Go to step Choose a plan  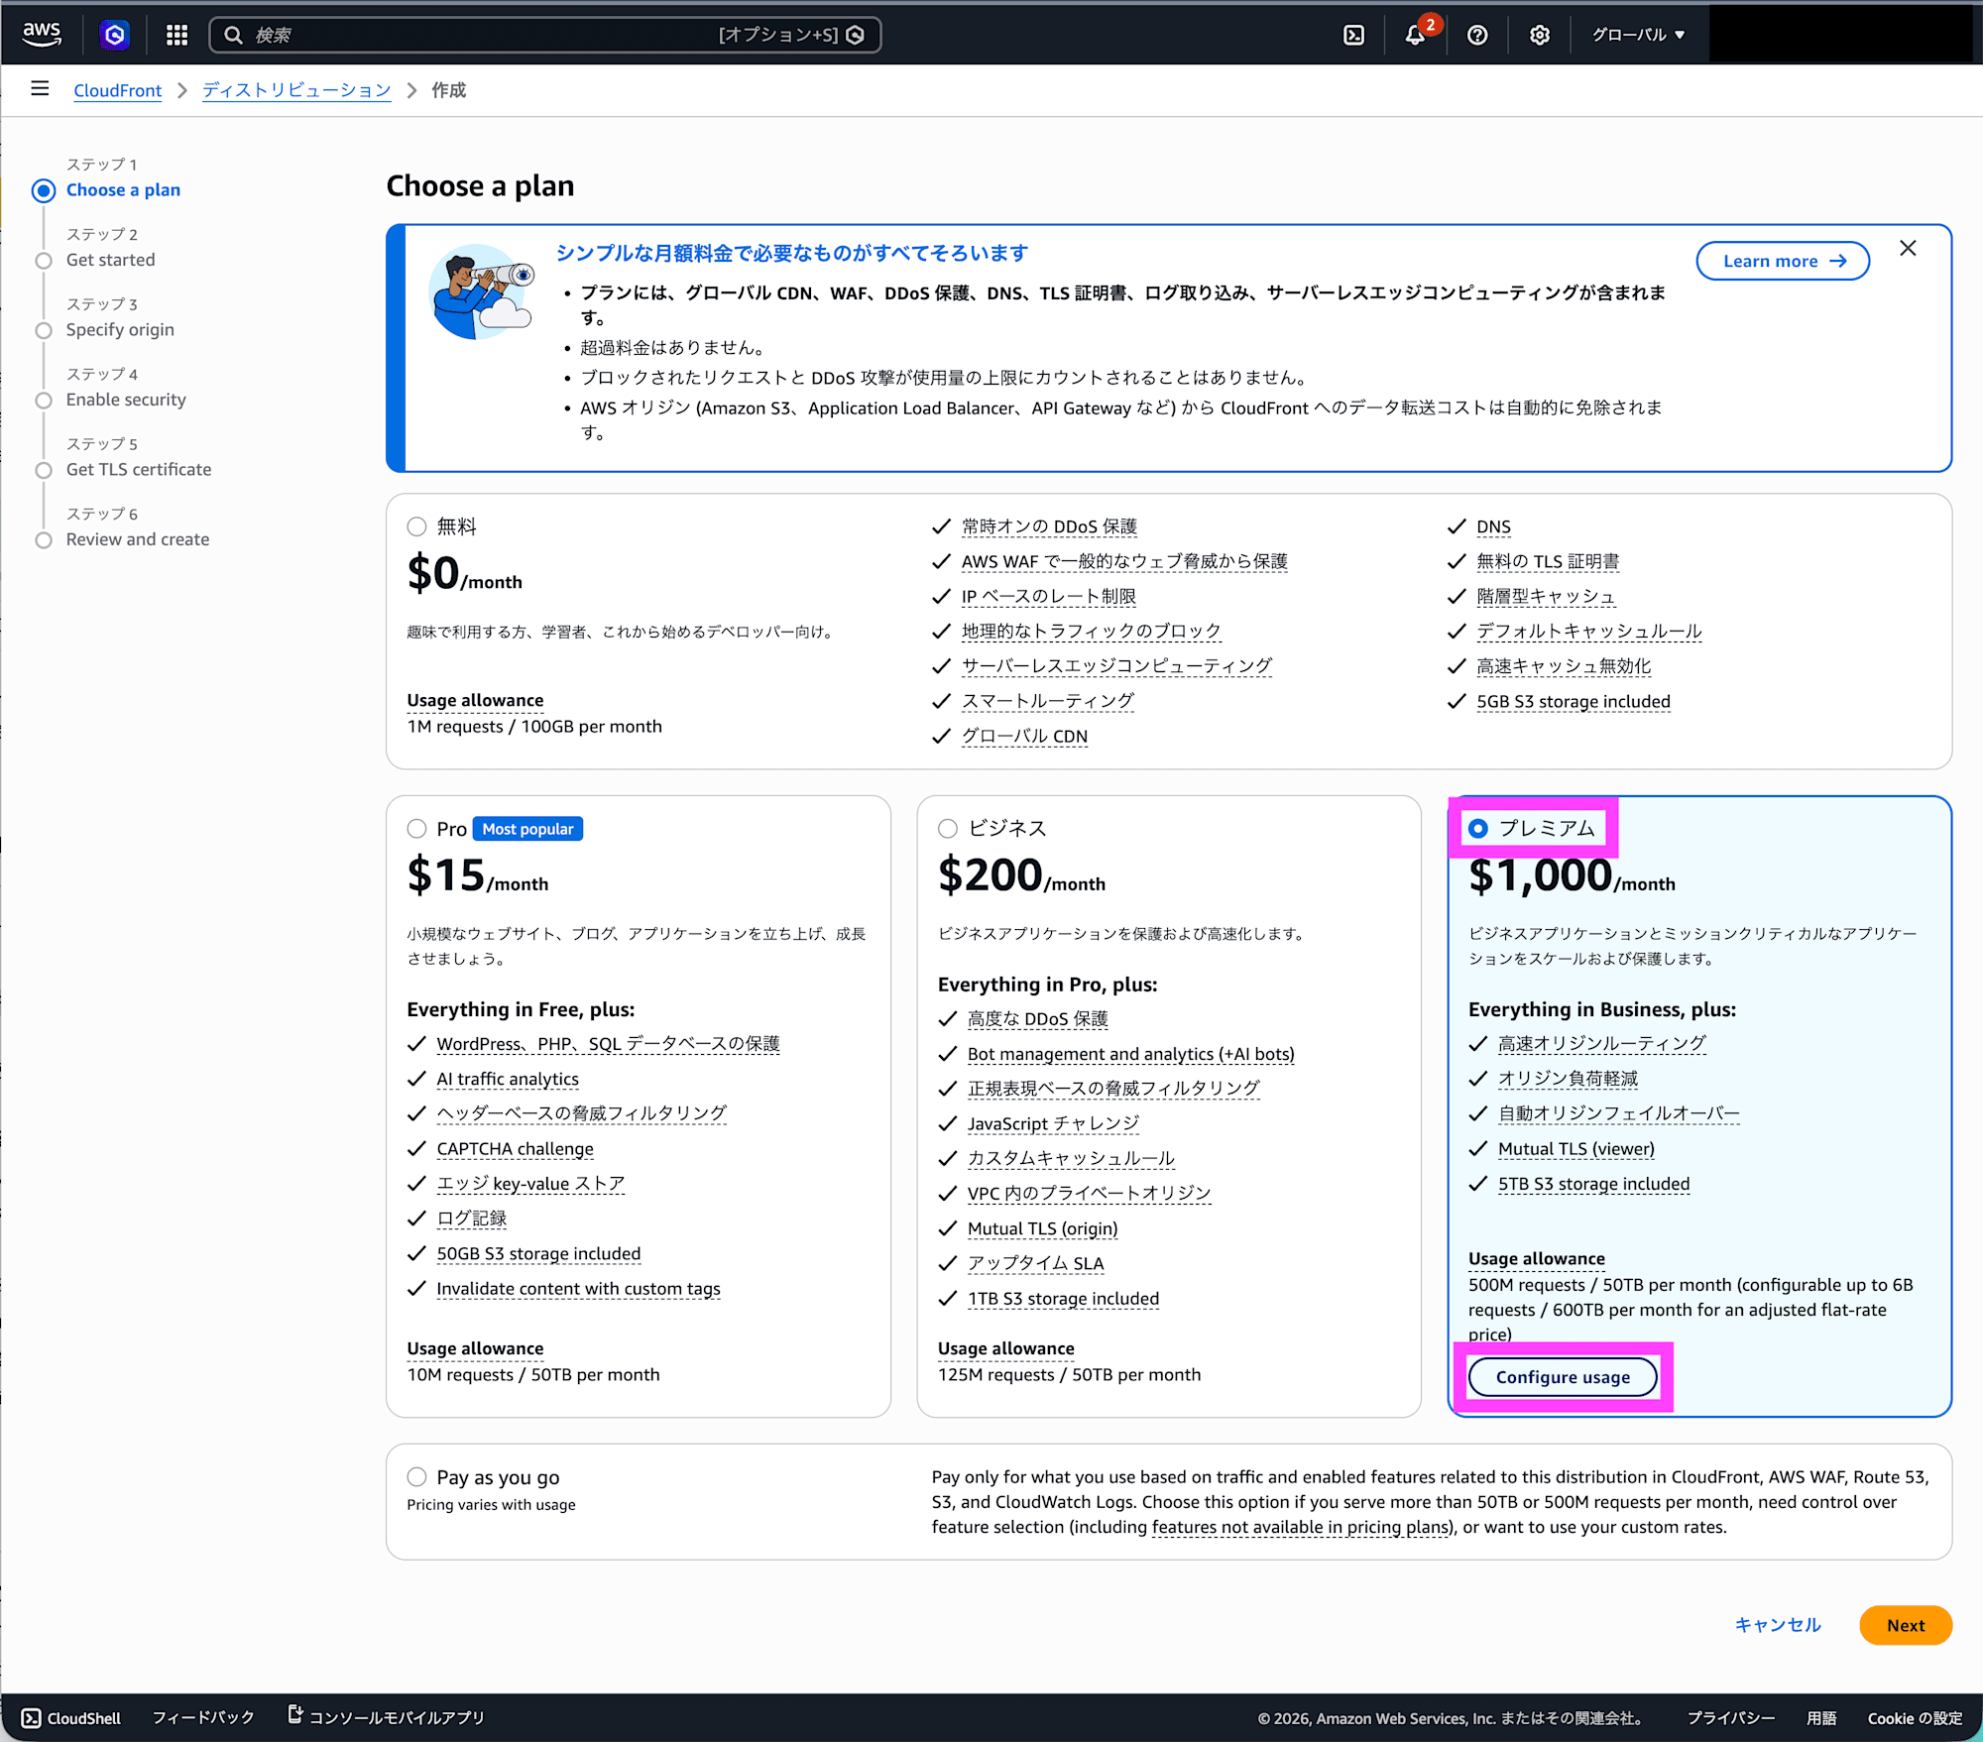pos(123,190)
